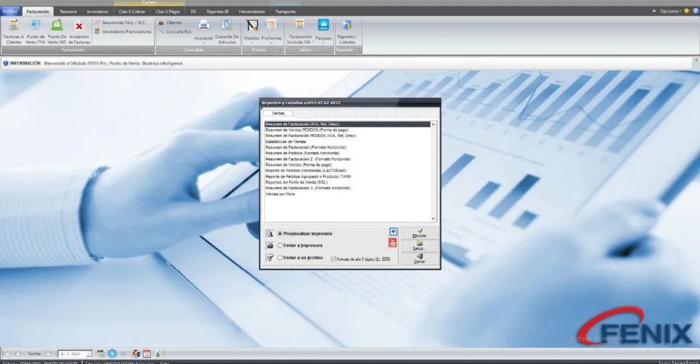Switch to Reportes BI tab
The width and height of the screenshot is (700, 364).
(219, 11)
